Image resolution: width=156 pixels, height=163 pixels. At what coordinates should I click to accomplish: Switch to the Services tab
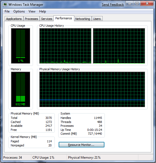click(47, 19)
